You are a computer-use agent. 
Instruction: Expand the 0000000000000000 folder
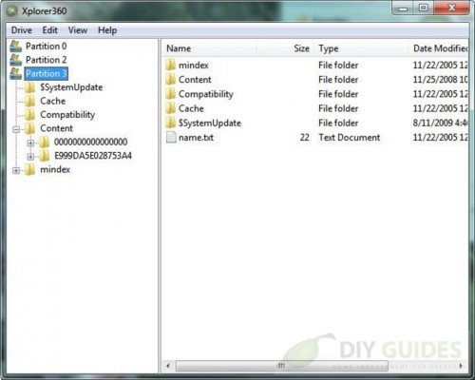coord(30,143)
